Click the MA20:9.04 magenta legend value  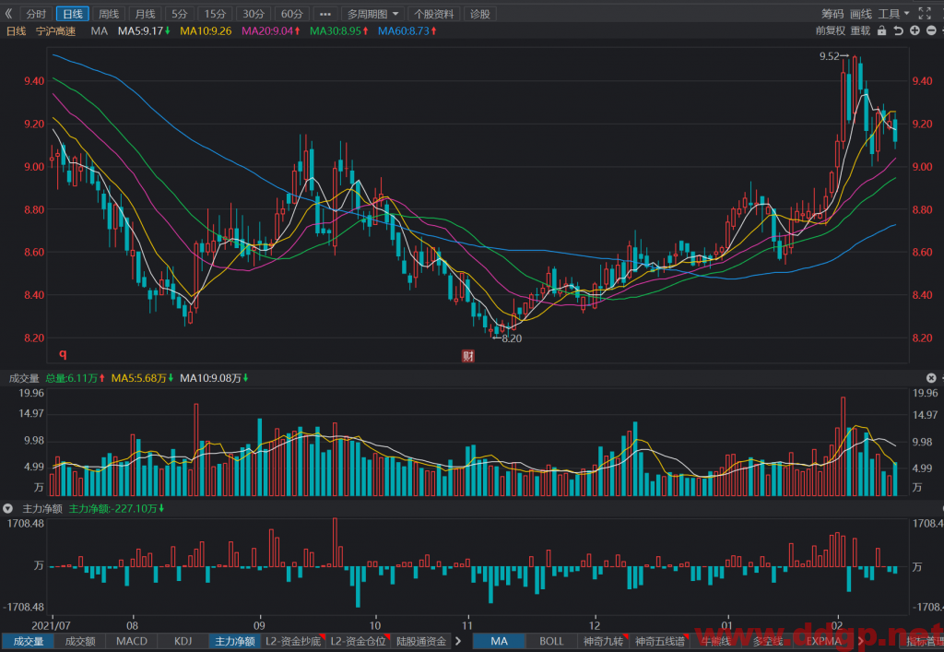click(271, 30)
